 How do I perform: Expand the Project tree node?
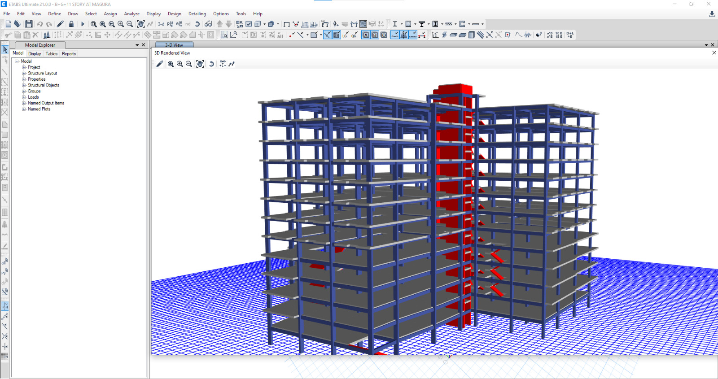tap(24, 67)
